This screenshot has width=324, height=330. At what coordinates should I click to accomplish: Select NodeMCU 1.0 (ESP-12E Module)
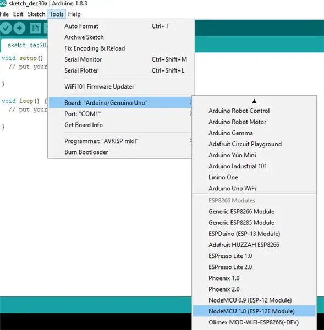pyautogui.click(x=254, y=311)
